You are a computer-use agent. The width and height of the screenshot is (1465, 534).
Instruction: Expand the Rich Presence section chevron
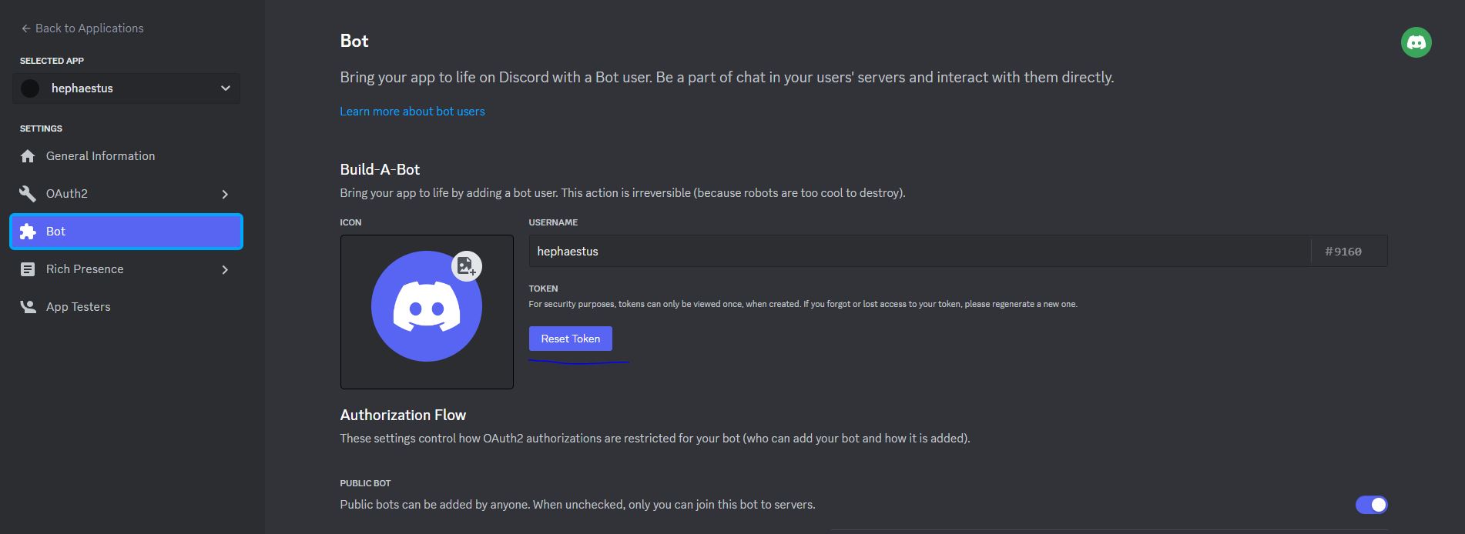[224, 269]
